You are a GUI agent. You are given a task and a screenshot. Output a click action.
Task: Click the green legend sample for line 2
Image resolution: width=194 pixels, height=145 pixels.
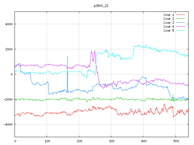point(180,19)
